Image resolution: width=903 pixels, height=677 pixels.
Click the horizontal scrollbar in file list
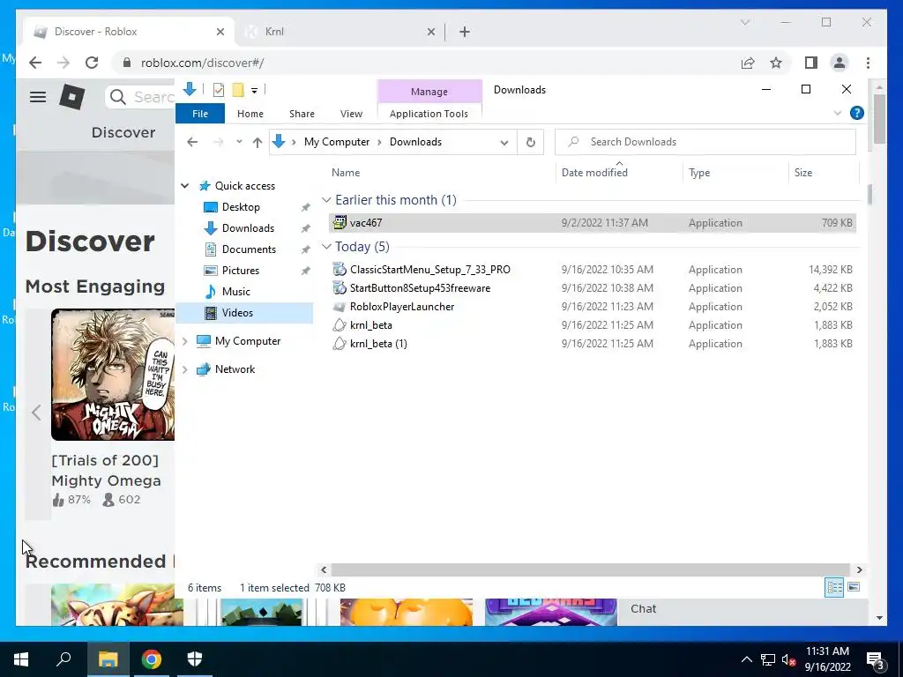point(590,570)
